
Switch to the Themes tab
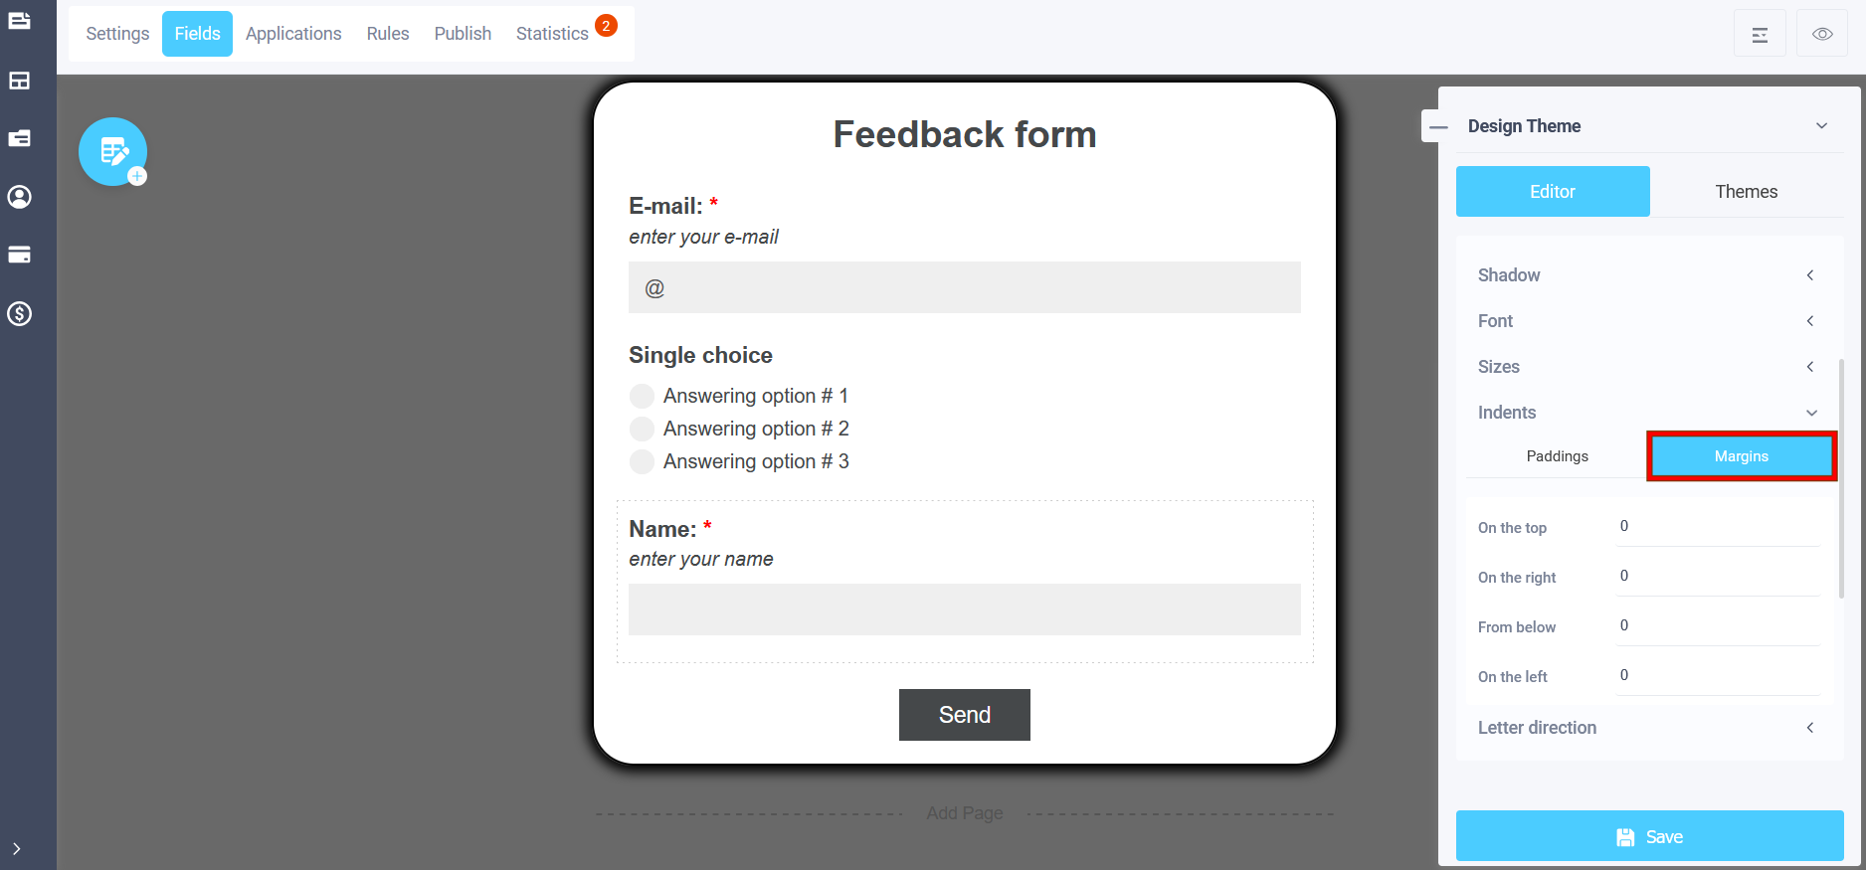tap(1747, 192)
